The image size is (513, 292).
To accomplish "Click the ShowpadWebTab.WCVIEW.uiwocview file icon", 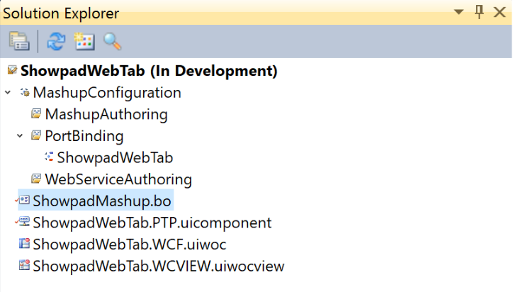I will (24, 266).
